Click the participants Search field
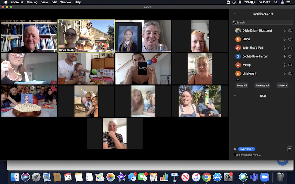The height and width of the screenshot is (184, 295). coord(262,22)
